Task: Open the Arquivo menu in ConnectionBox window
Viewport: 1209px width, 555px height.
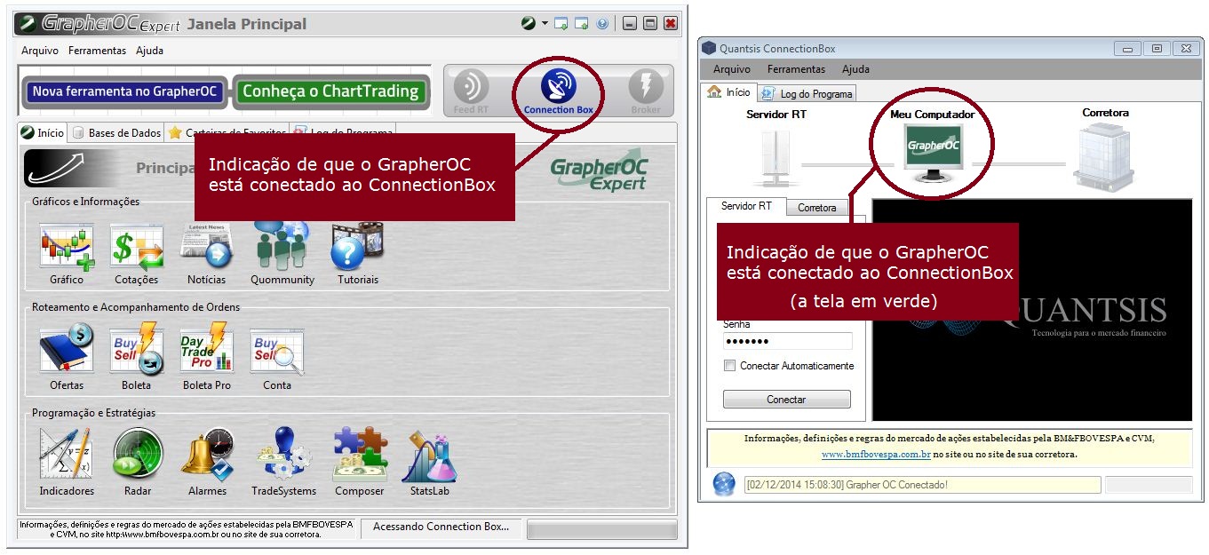Action: click(x=732, y=69)
